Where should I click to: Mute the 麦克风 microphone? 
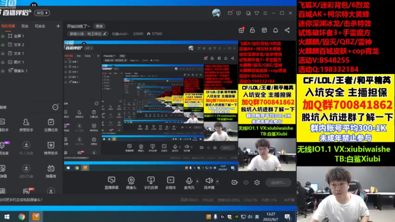tap(189, 183)
